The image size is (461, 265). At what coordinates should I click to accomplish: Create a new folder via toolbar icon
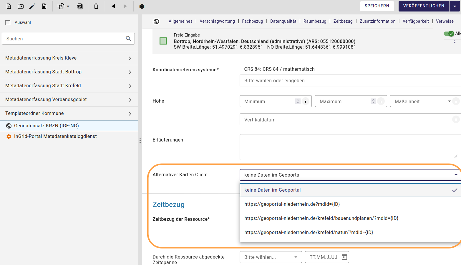20,6
